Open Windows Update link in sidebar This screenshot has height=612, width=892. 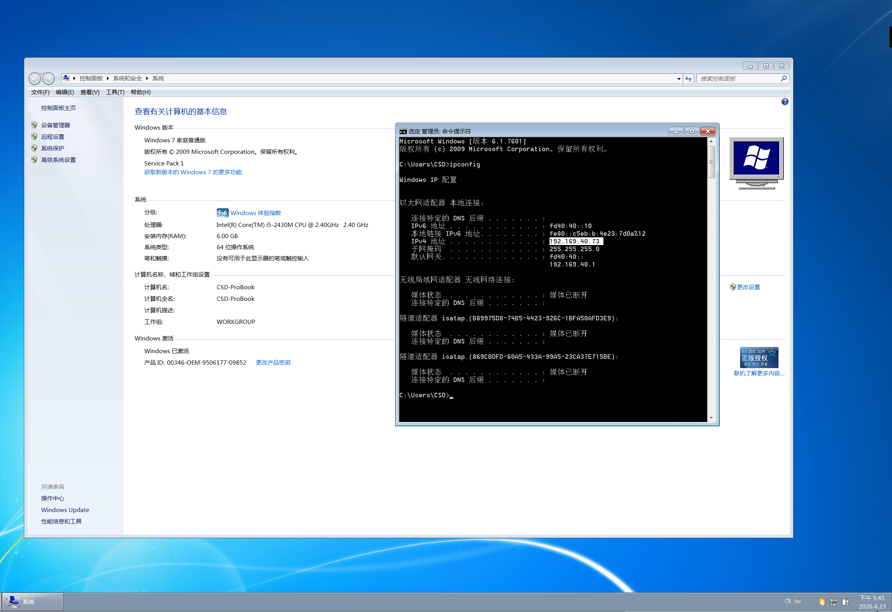click(65, 510)
